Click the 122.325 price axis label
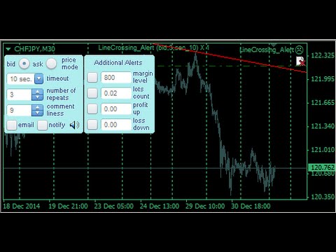 323,55
